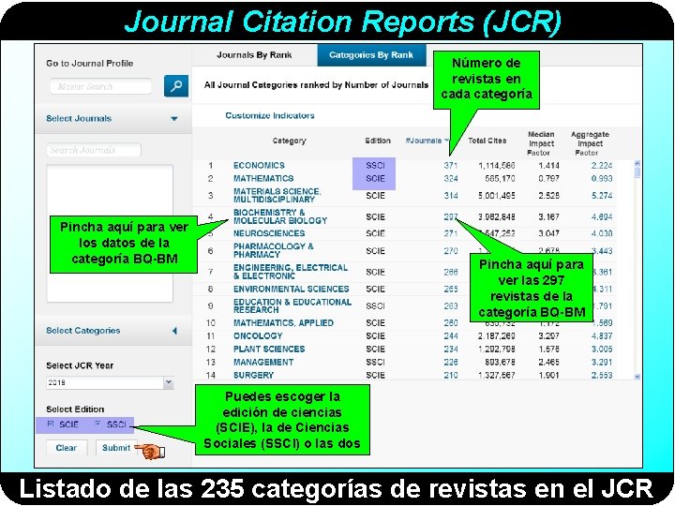
Task: Click the Submit button
Action: (116, 448)
